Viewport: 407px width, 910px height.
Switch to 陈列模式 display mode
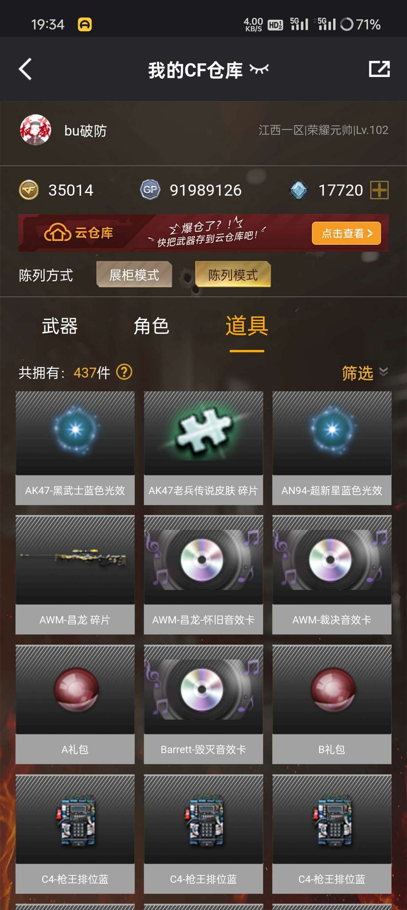tap(233, 274)
